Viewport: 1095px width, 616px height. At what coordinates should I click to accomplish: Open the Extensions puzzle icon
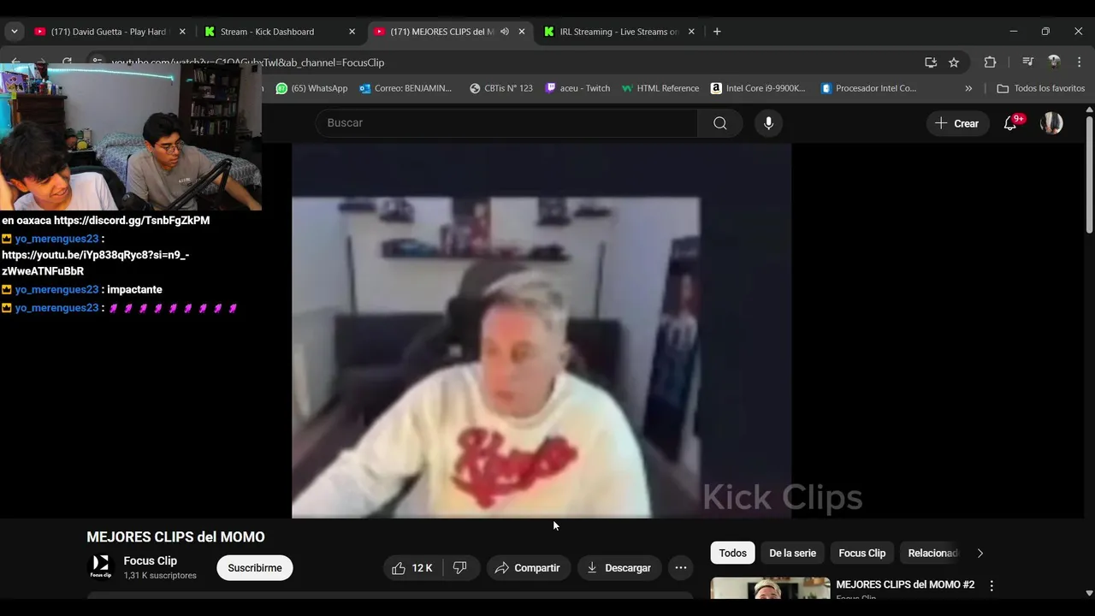pos(990,62)
